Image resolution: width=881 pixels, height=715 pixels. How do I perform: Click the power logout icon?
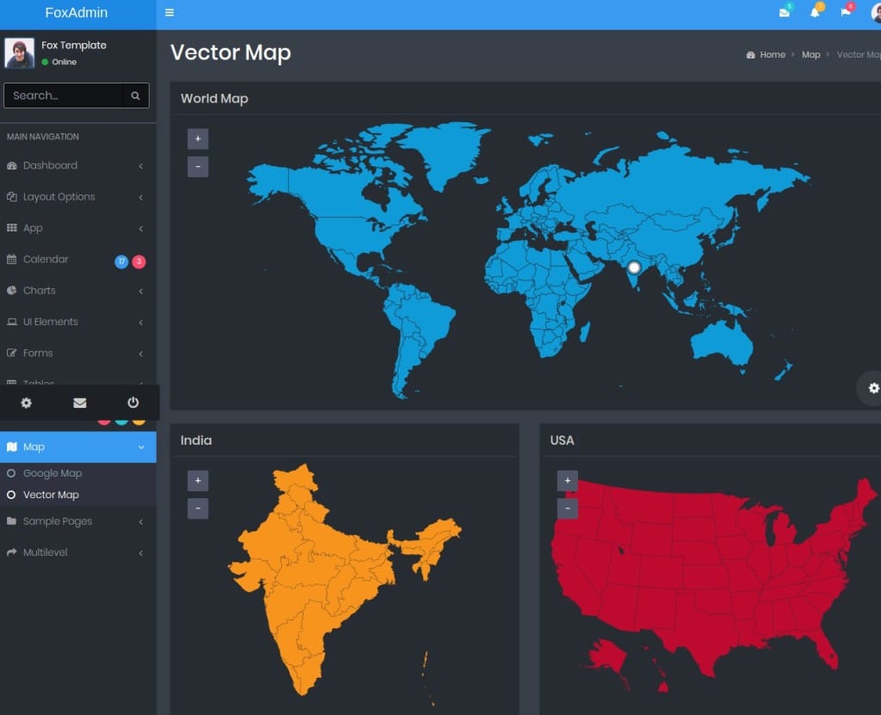point(132,403)
